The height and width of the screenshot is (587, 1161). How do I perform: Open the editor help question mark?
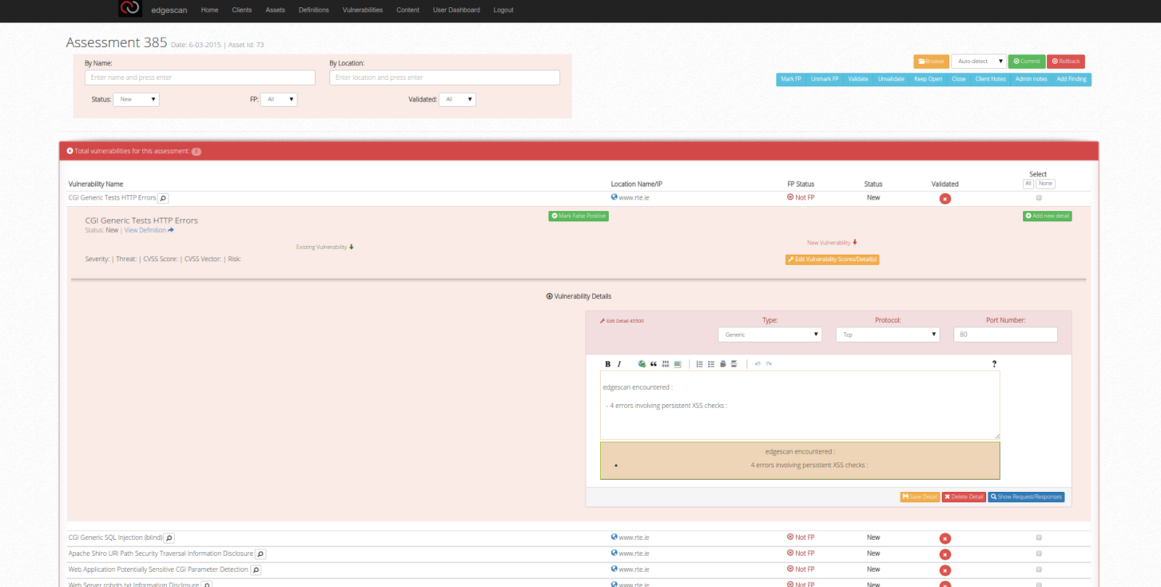994,364
